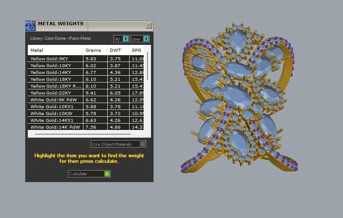Click the horizontal scrollbar of metals table
Screen dimensions: 343x218
[83, 134]
